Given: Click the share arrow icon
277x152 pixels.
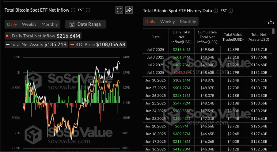Looking at the screenshot, I should [129, 10].
